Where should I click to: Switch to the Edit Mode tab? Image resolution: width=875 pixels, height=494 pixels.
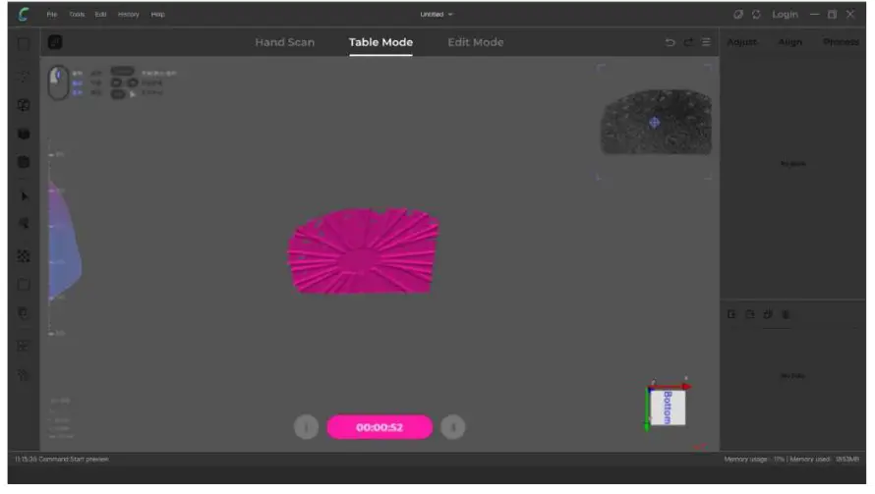(x=476, y=42)
